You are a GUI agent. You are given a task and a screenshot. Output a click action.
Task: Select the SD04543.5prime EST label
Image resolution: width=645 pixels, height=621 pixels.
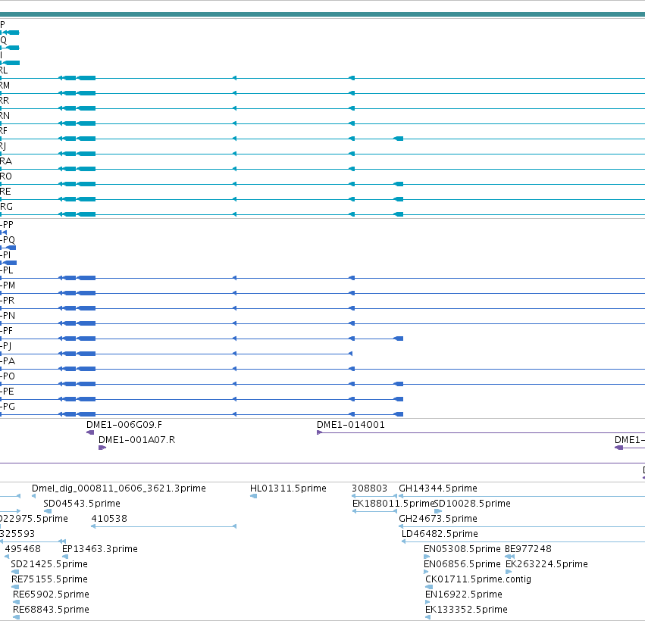(82, 504)
